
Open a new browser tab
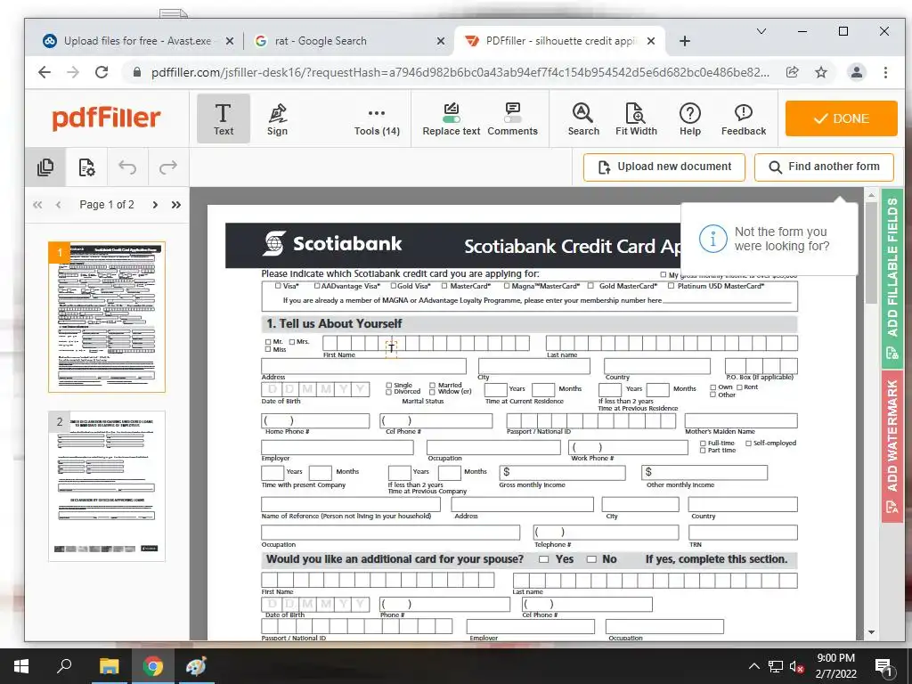(x=685, y=41)
